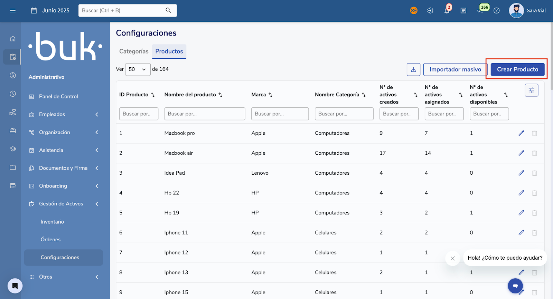Screen dimensions: 553x299
Task: Sort by Nombre Categoría column
Action: [364, 95]
